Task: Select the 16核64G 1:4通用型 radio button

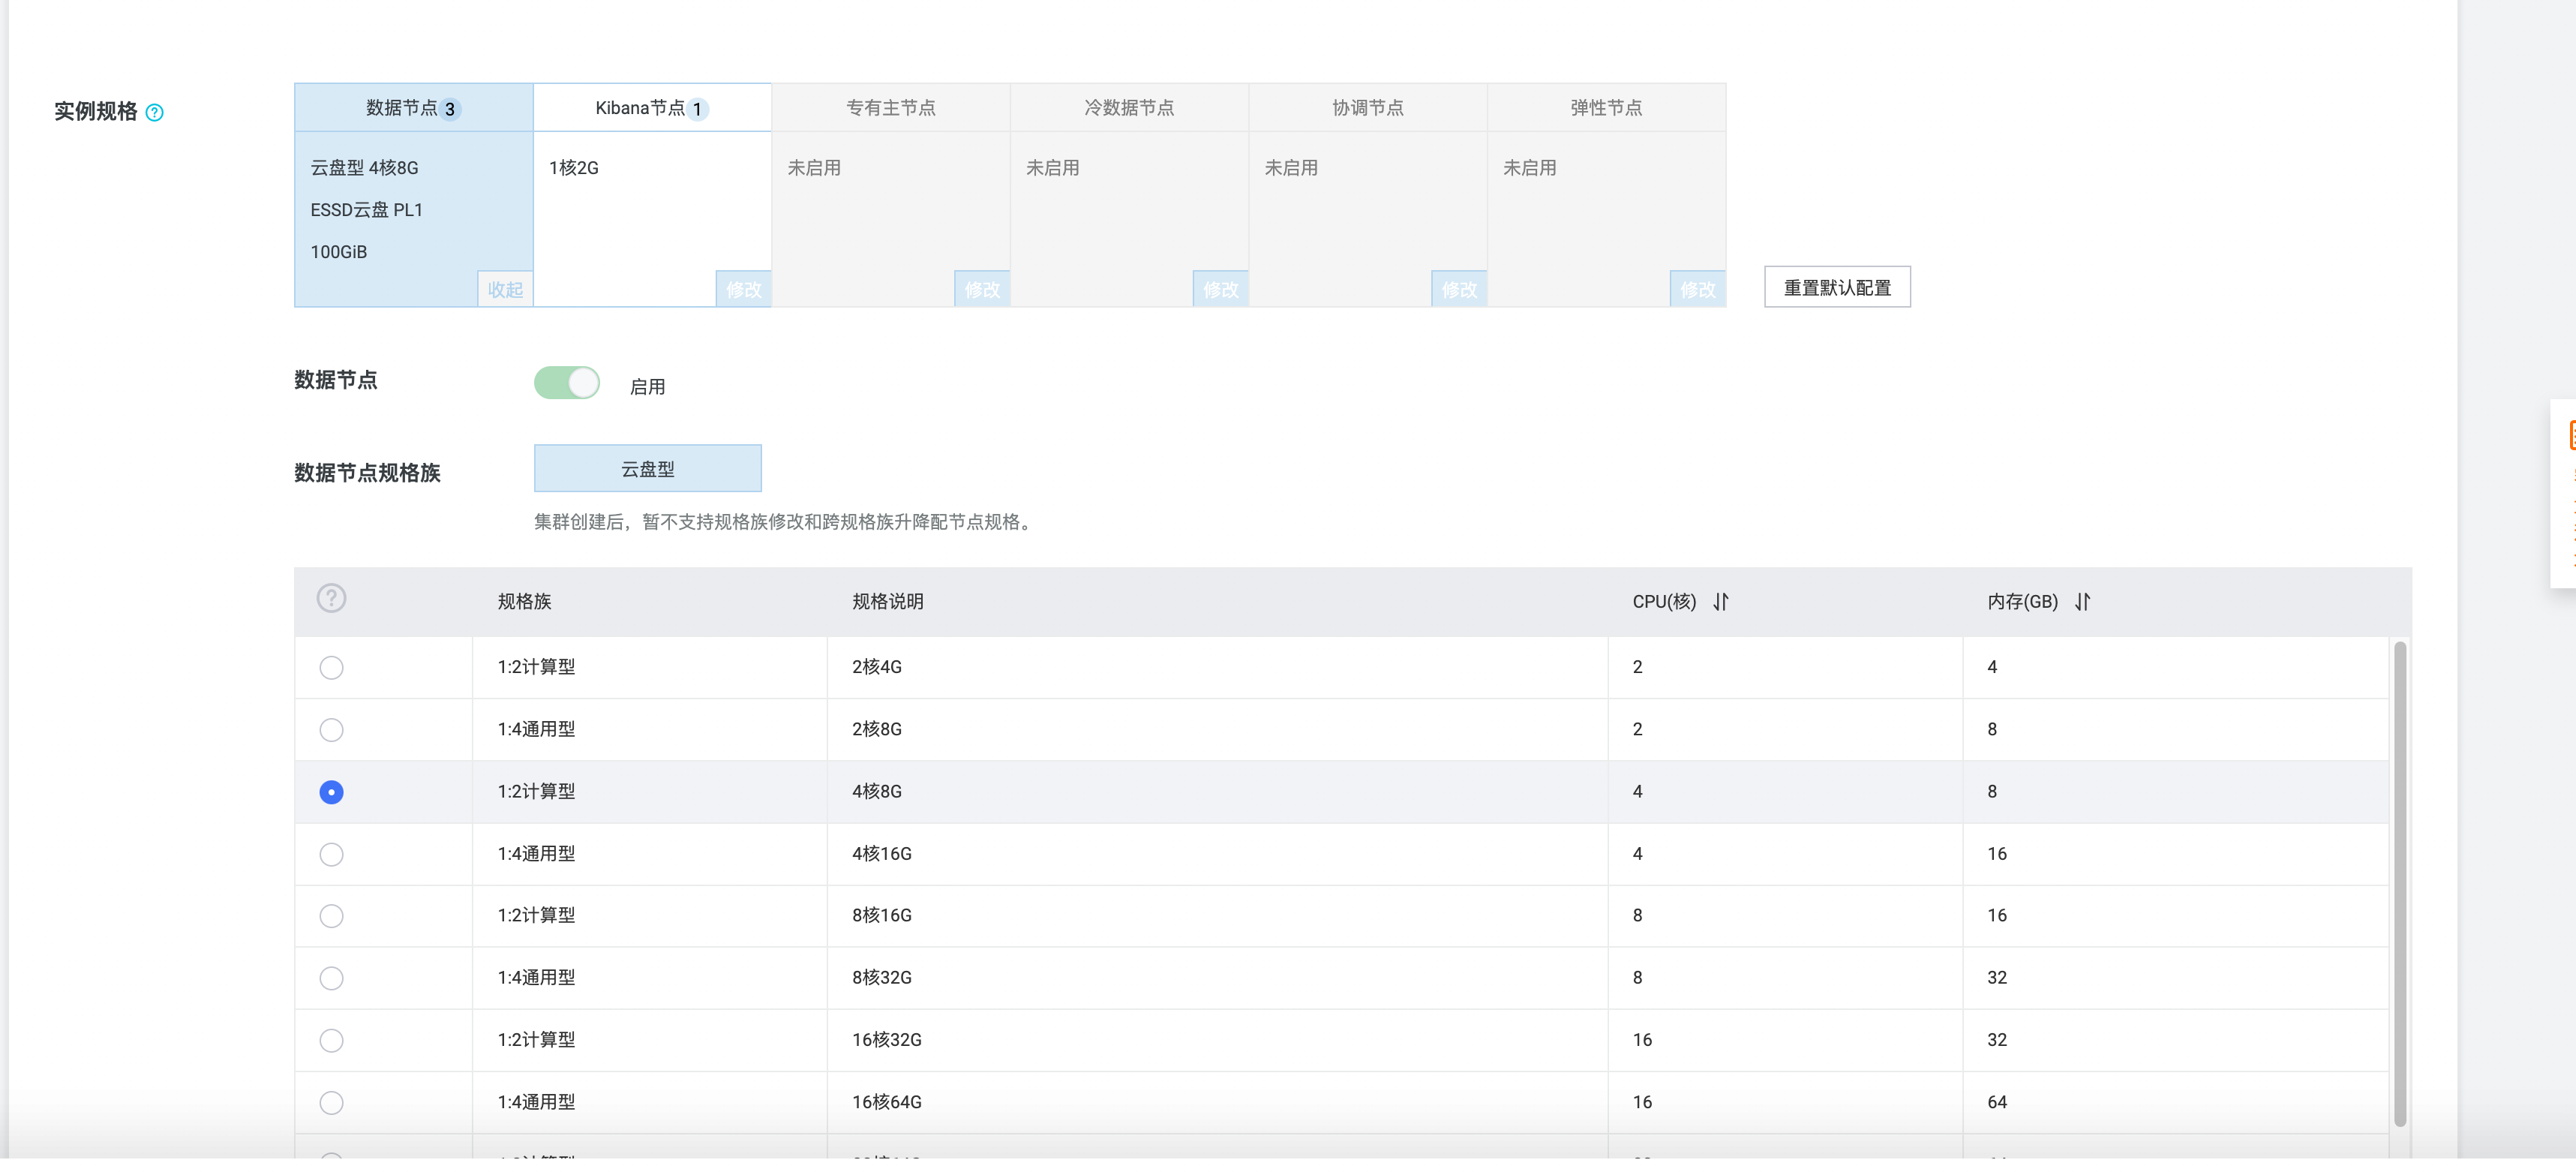Action: tap(331, 1102)
